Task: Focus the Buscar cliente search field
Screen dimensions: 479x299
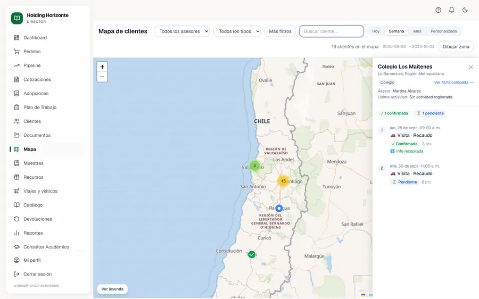Action: point(332,31)
